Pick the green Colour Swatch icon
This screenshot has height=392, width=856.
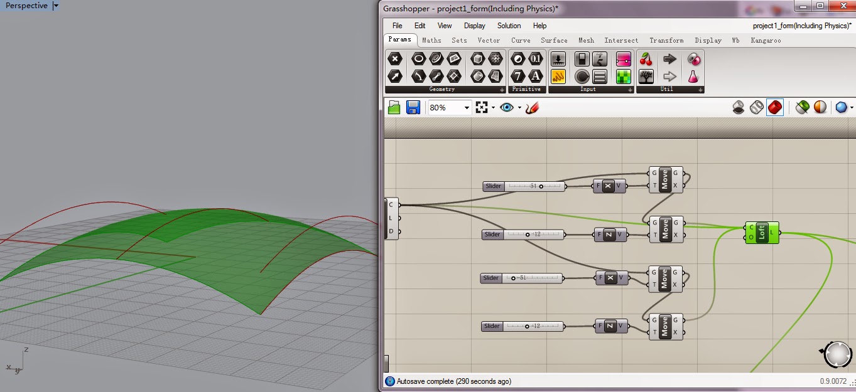coord(623,77)
